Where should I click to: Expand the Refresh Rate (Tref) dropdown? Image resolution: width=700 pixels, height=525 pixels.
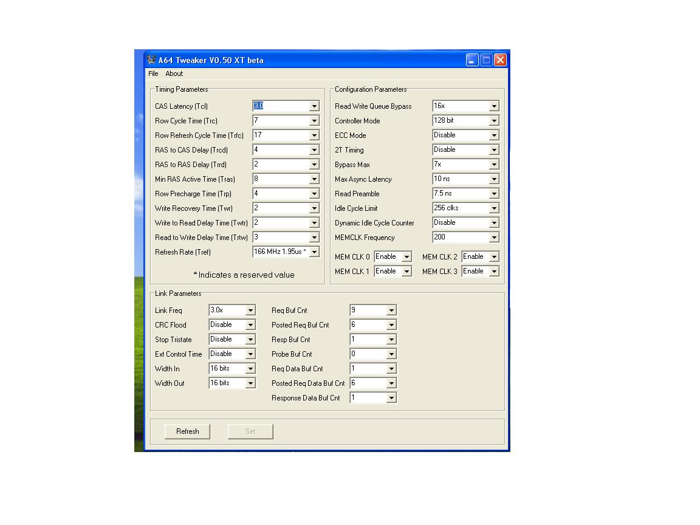[314, 252]
